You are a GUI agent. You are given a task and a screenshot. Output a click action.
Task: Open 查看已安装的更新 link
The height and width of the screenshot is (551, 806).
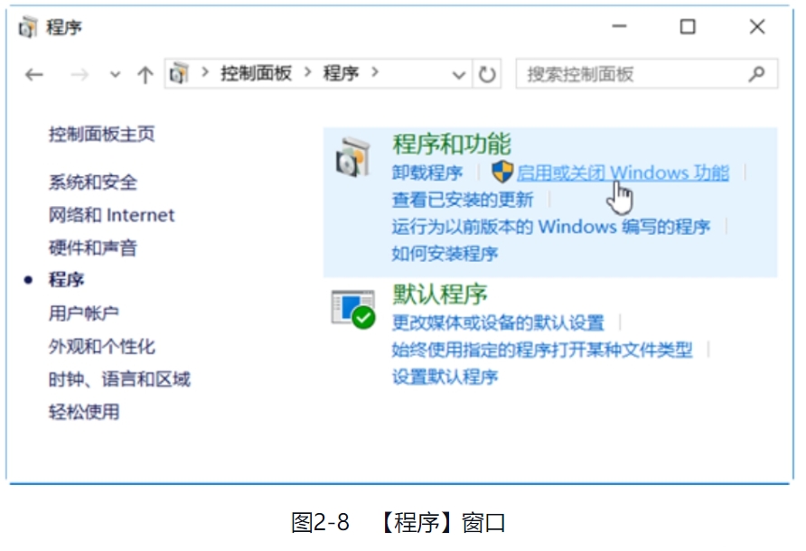click(462, 200)
